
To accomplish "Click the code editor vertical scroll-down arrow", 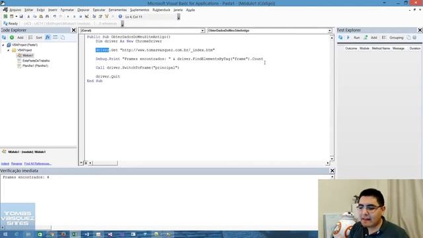I will [332, 159].
